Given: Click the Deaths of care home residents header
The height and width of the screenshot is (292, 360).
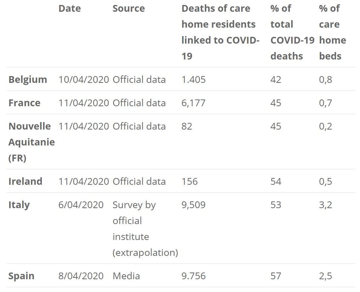Looking at the screenshot, I should (220, 32).
